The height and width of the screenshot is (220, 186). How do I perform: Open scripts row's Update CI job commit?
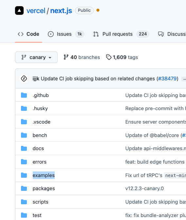(156, 202)
